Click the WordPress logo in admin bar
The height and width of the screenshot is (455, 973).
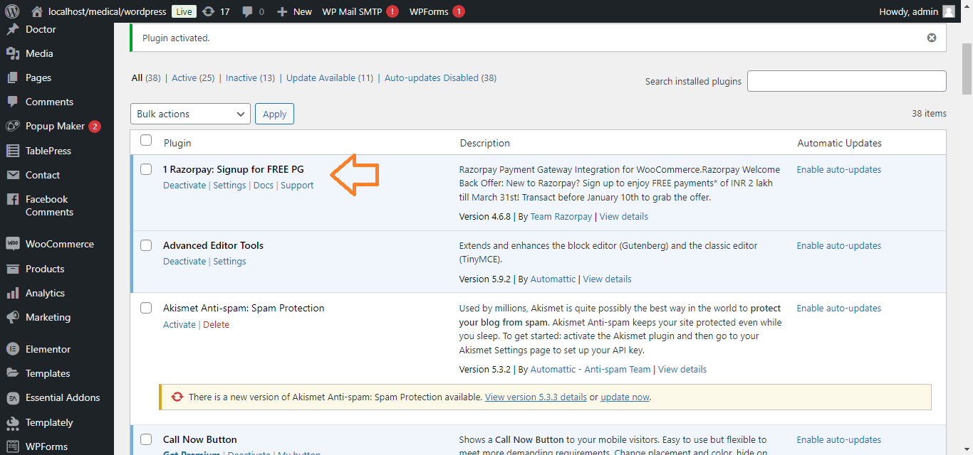coord(12,11)
